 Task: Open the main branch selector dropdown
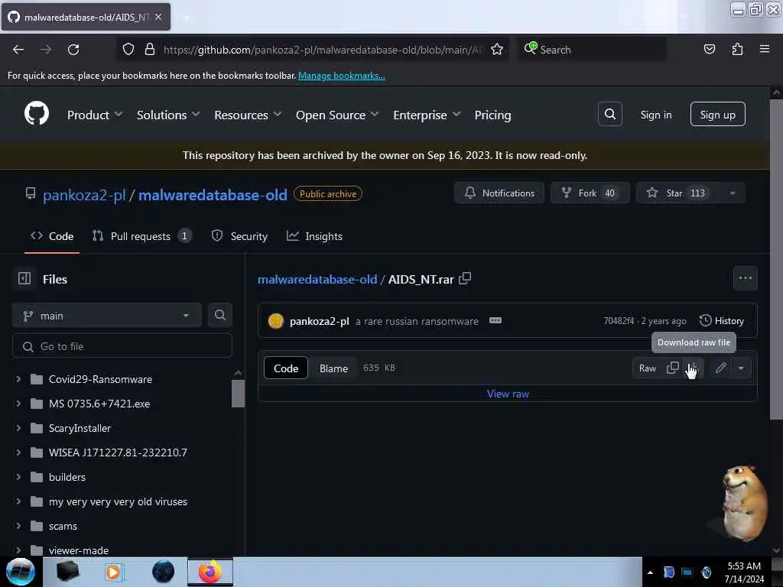point(107,316)
